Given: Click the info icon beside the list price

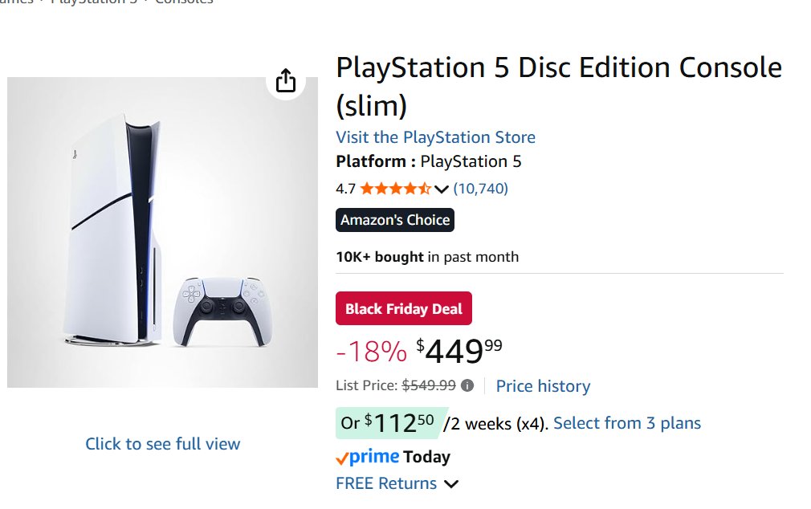Looking at the screenshot, I should 467,385.
